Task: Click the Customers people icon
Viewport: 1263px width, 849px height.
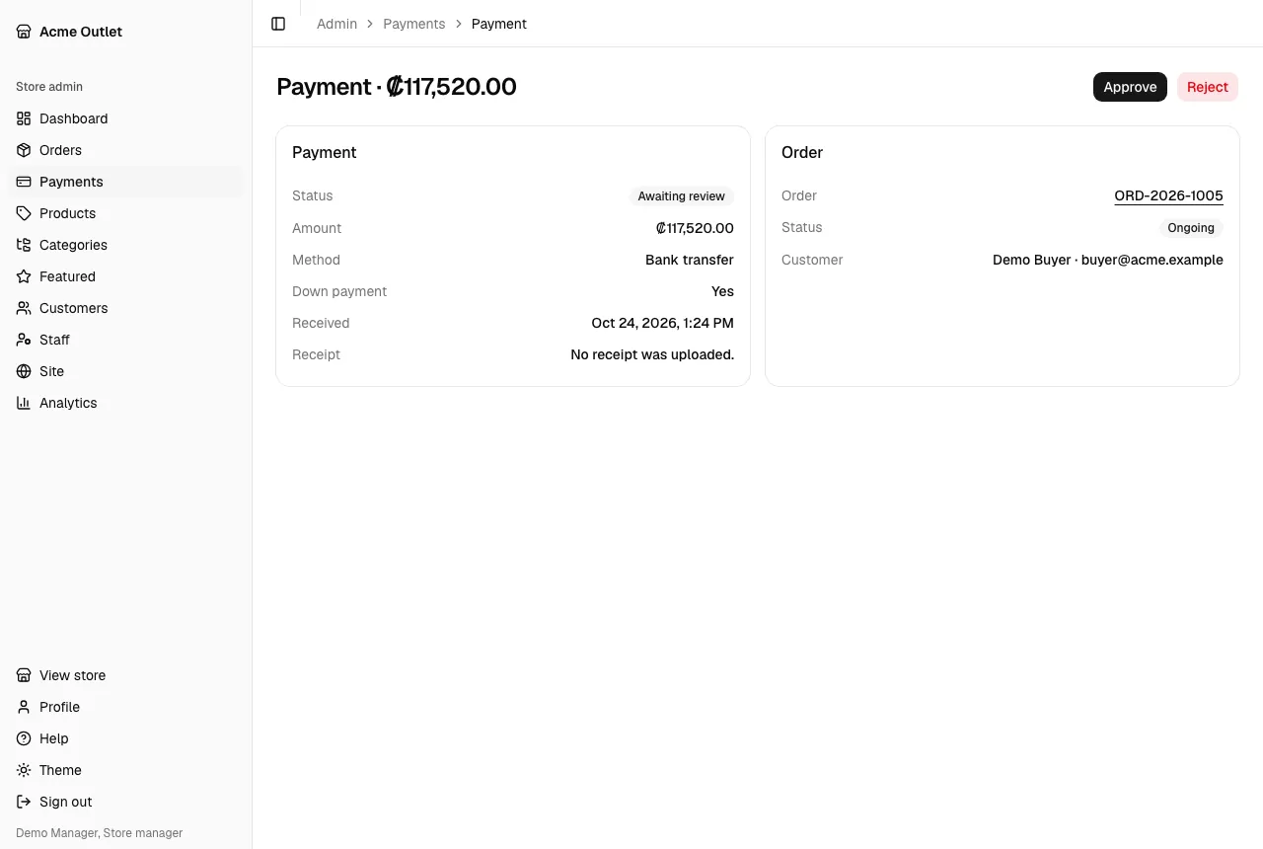Action: point(24,308)
